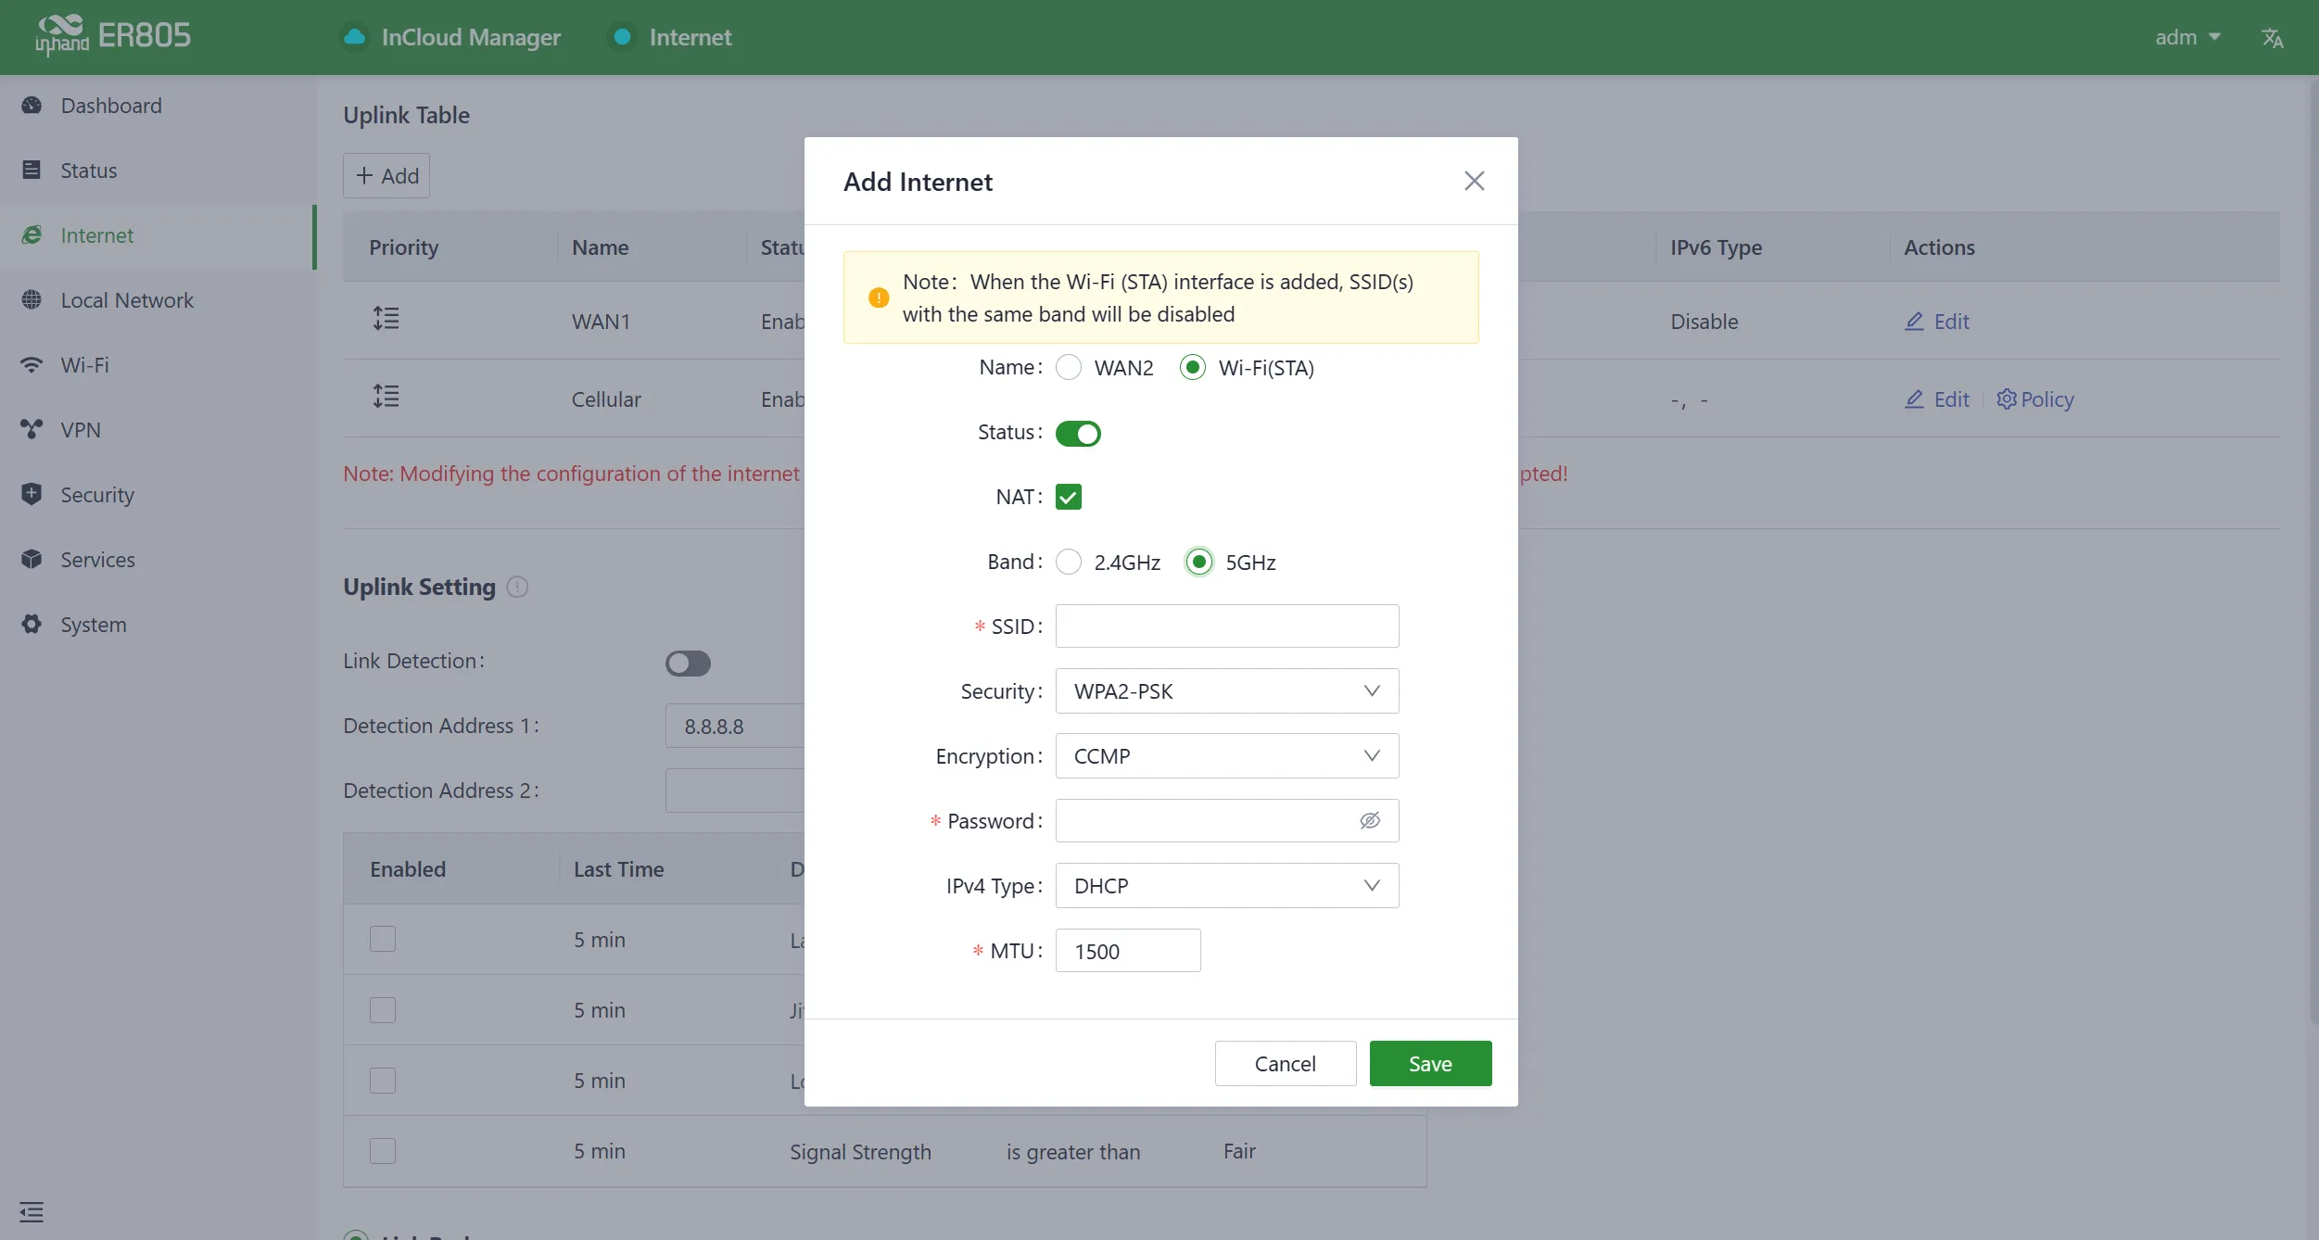Click the Cellular priority sort icon

(x=386, y=397)
